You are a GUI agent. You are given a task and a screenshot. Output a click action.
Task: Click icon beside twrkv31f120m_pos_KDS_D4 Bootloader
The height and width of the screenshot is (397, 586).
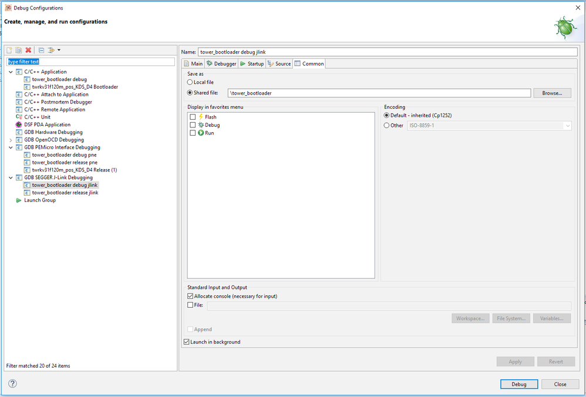click(26, 87)
